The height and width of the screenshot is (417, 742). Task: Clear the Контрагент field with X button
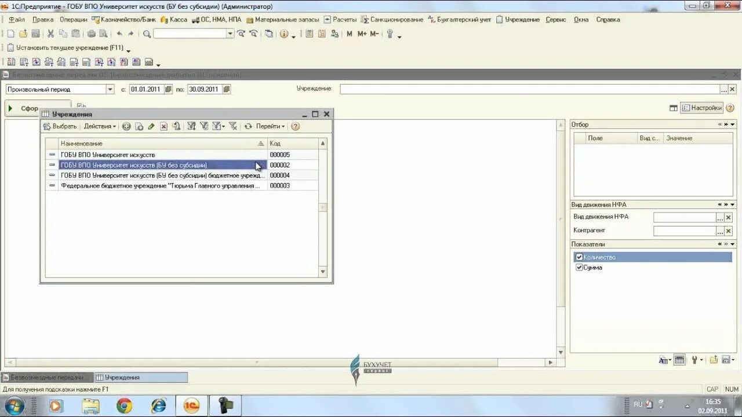coord(728,231)
